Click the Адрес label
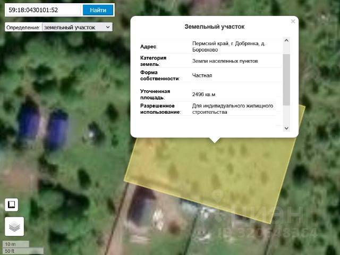This screenshot has height=255, width=340. (149, 47)
